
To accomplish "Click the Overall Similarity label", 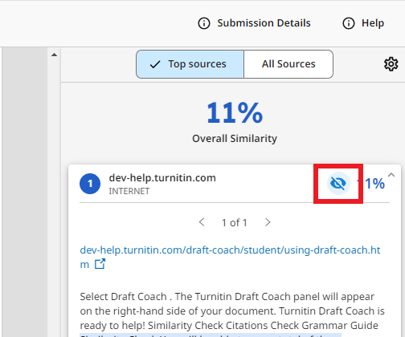I will (235, 139).
